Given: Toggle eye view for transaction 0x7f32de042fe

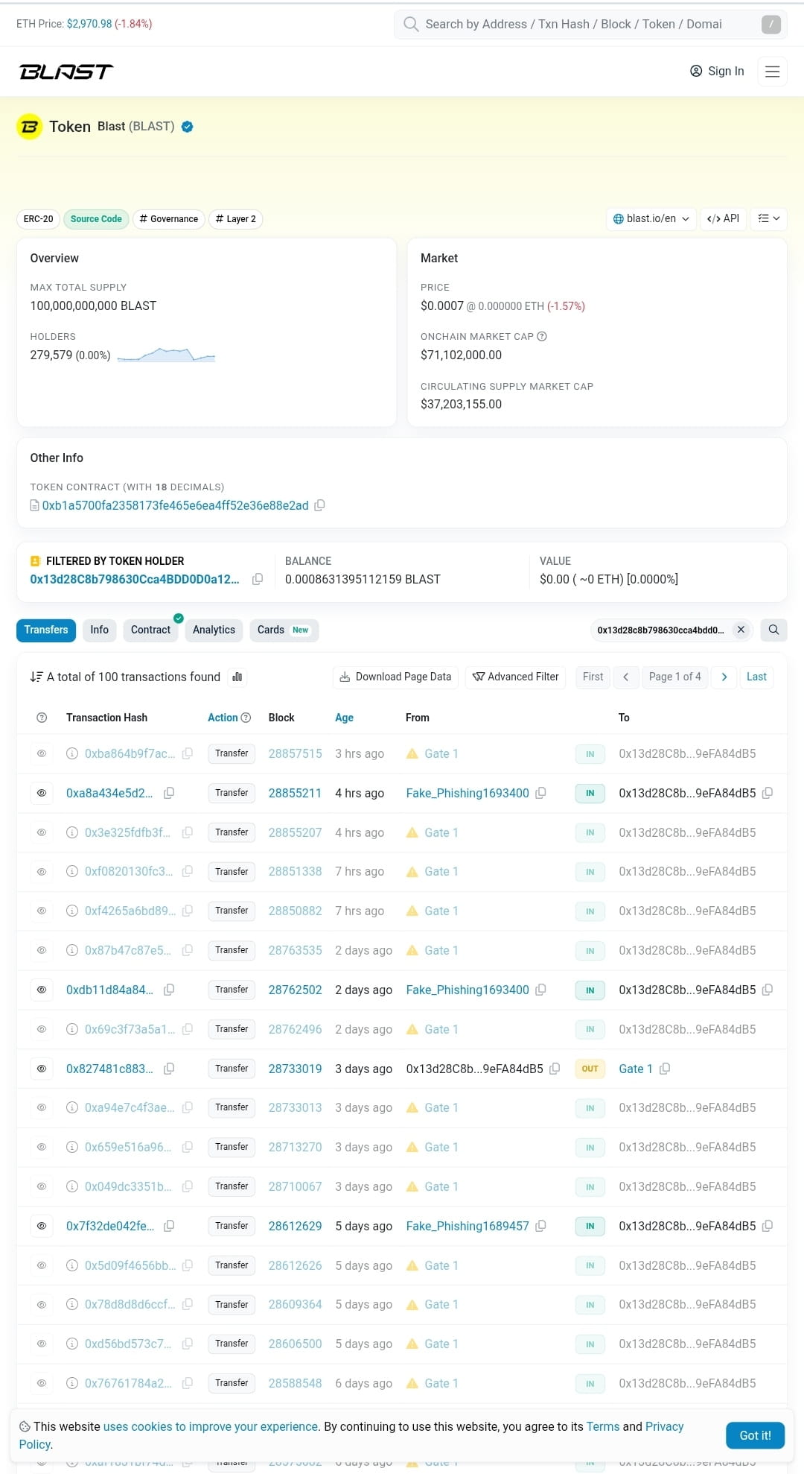Looking at the screenshot, I should click(x=42, y=1226).
